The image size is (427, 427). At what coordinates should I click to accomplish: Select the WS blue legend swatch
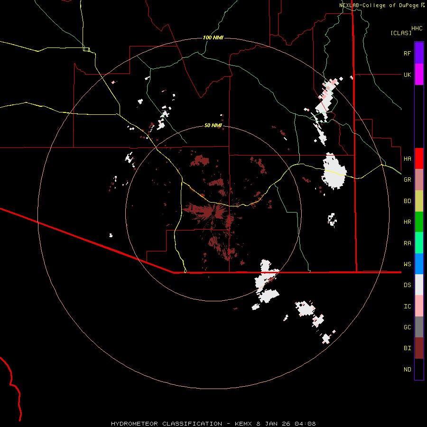pos(419,264)
